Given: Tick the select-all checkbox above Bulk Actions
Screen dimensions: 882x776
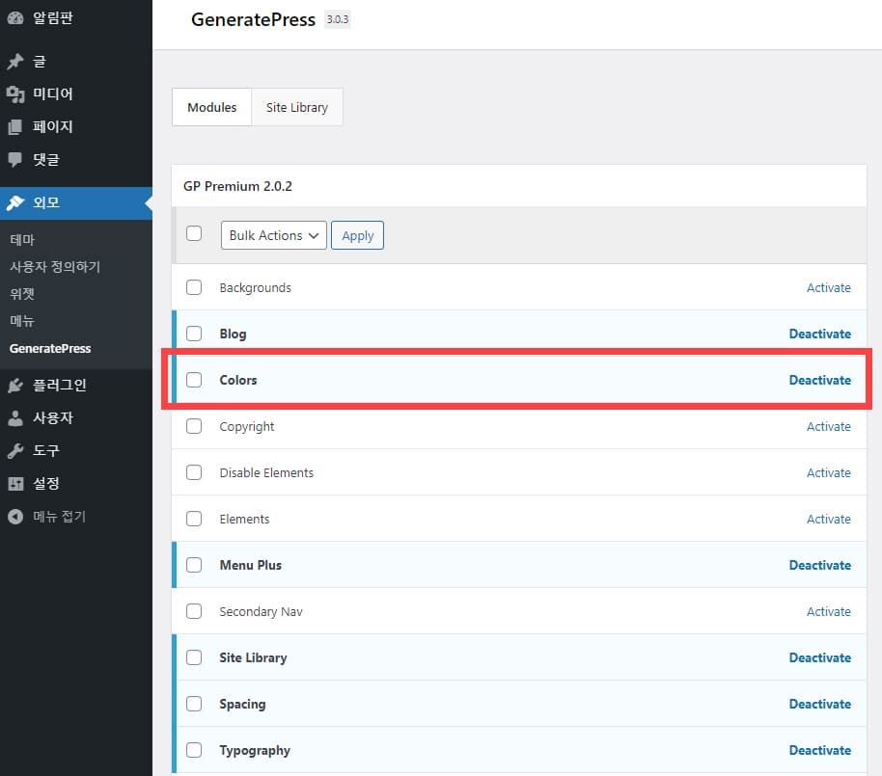Looking at the screenshot, I should pyautogui.click(x=194, y=233).
